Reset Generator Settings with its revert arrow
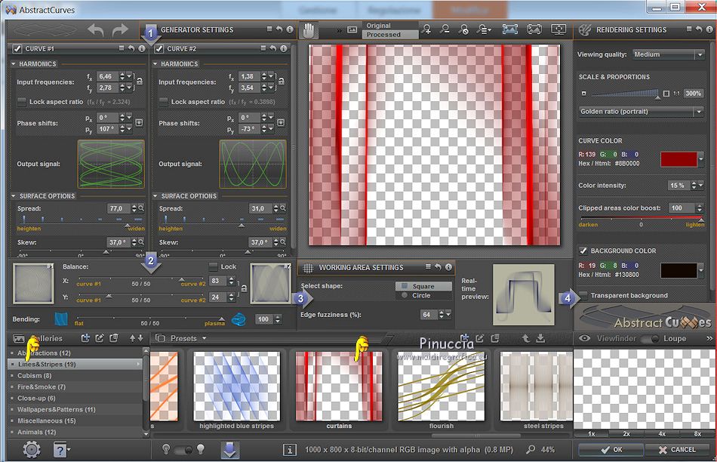 279,29
